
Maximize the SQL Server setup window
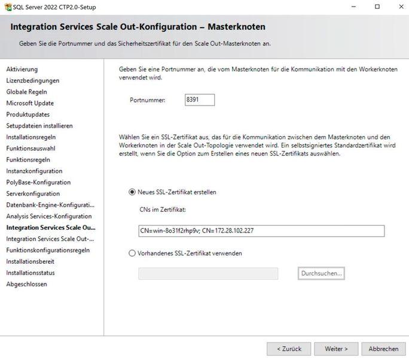377,7
